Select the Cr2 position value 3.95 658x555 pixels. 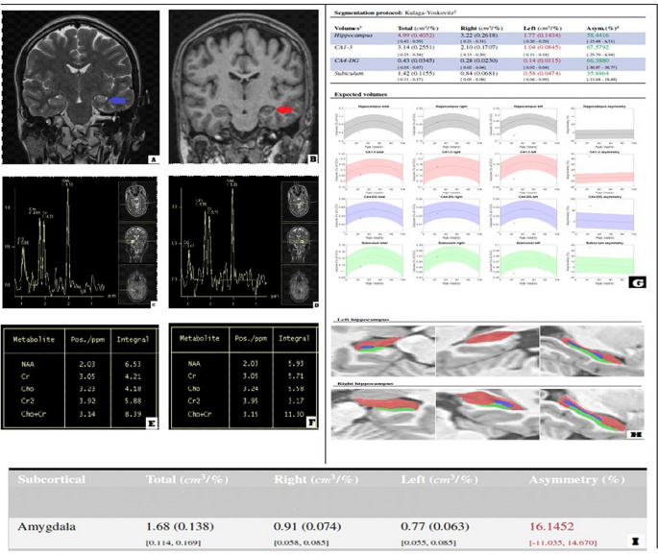pos(250,400)
